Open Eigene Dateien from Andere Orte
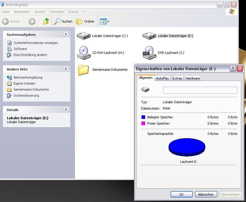The image size is (246, 202). coord(24,83)
